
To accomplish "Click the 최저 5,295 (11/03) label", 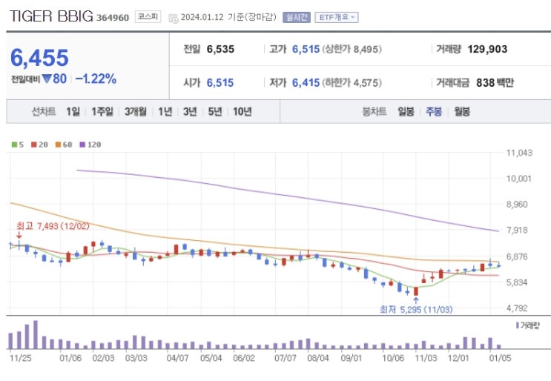I will [x=416, y=309].
